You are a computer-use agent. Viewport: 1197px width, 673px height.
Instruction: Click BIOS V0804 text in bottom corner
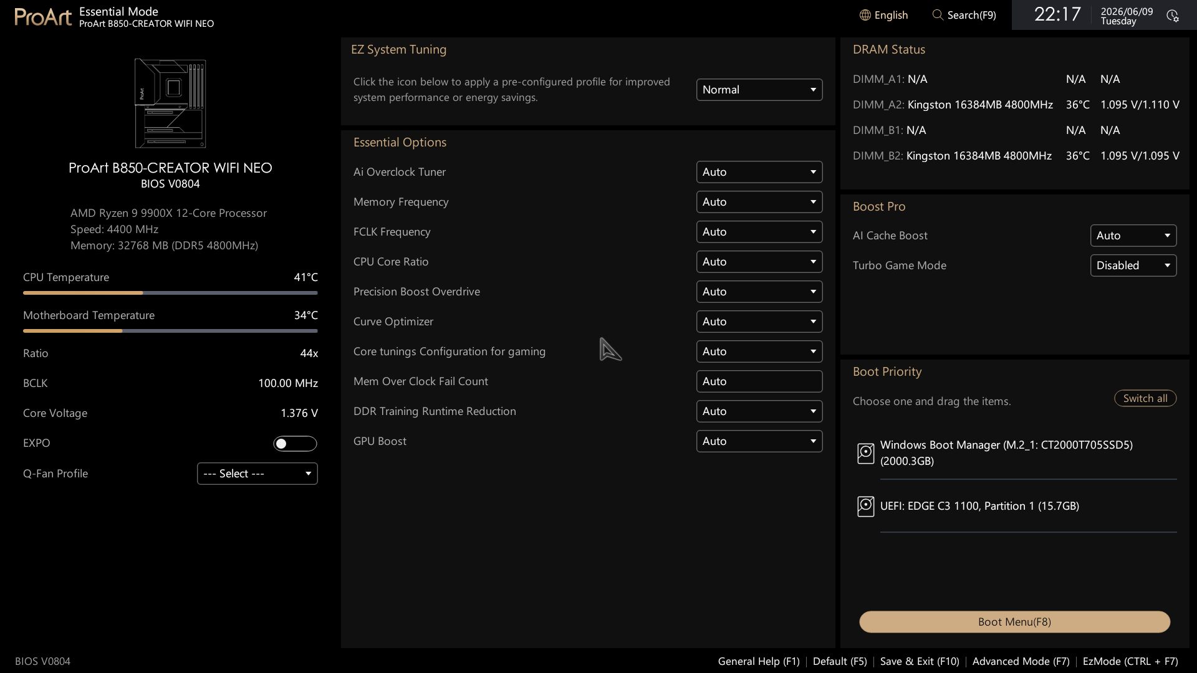pos(42,661)
